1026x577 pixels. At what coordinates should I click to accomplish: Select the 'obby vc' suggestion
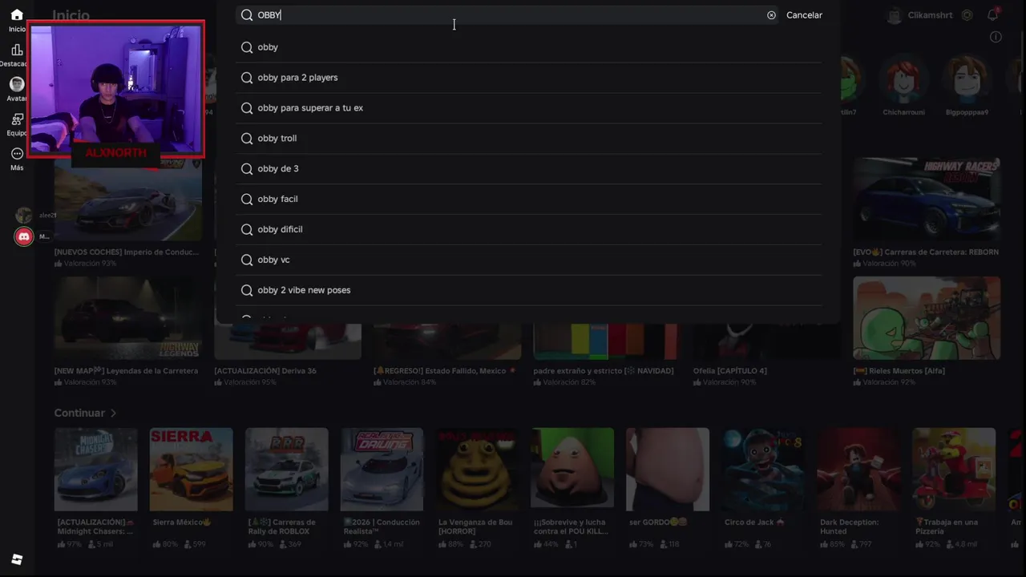tap(529, 260)
